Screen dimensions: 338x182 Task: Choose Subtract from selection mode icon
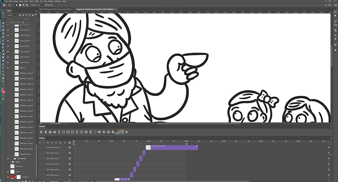pos(23,5)
